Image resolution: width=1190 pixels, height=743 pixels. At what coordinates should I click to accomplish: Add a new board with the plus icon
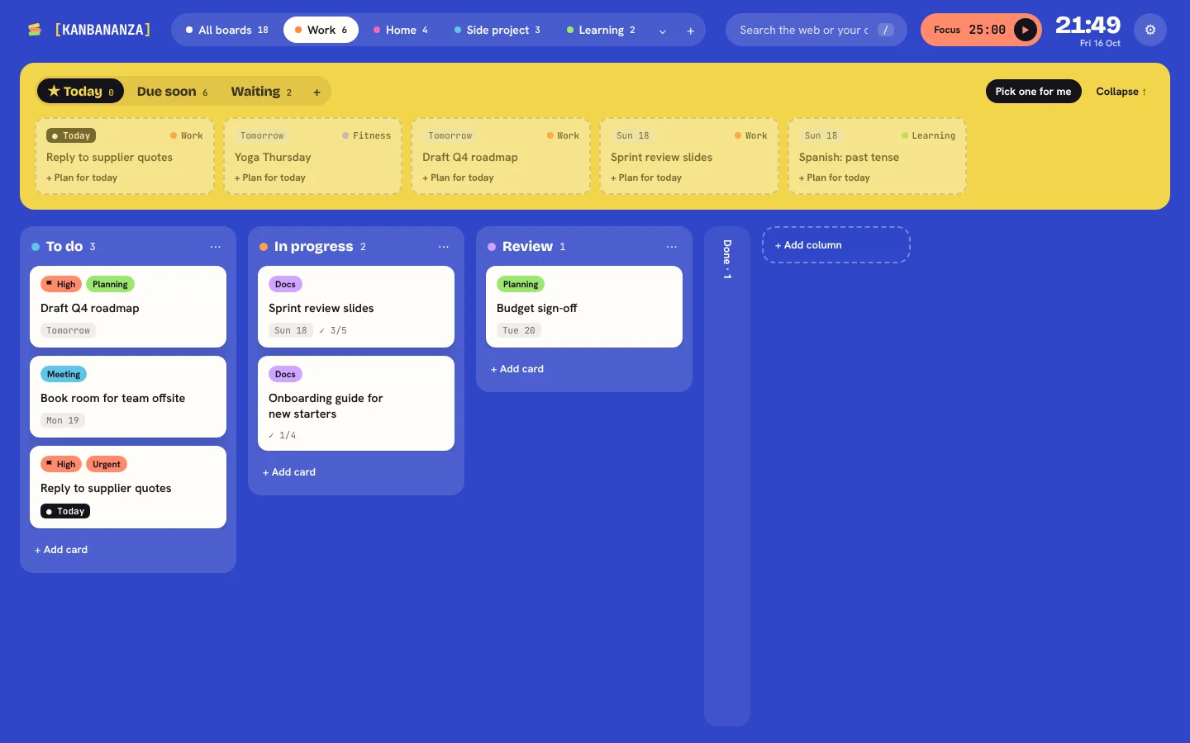tap(691, 31)
